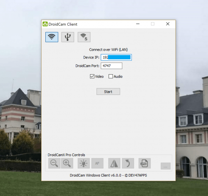Click the DroidCam app icon in title bar
This screenshot has height=196, width=208.
pos(45,24)
